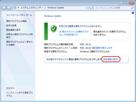136x102 pixels.
Task: Open 更新履歴の表示 in the sidebar
Action: click(13, 30)
